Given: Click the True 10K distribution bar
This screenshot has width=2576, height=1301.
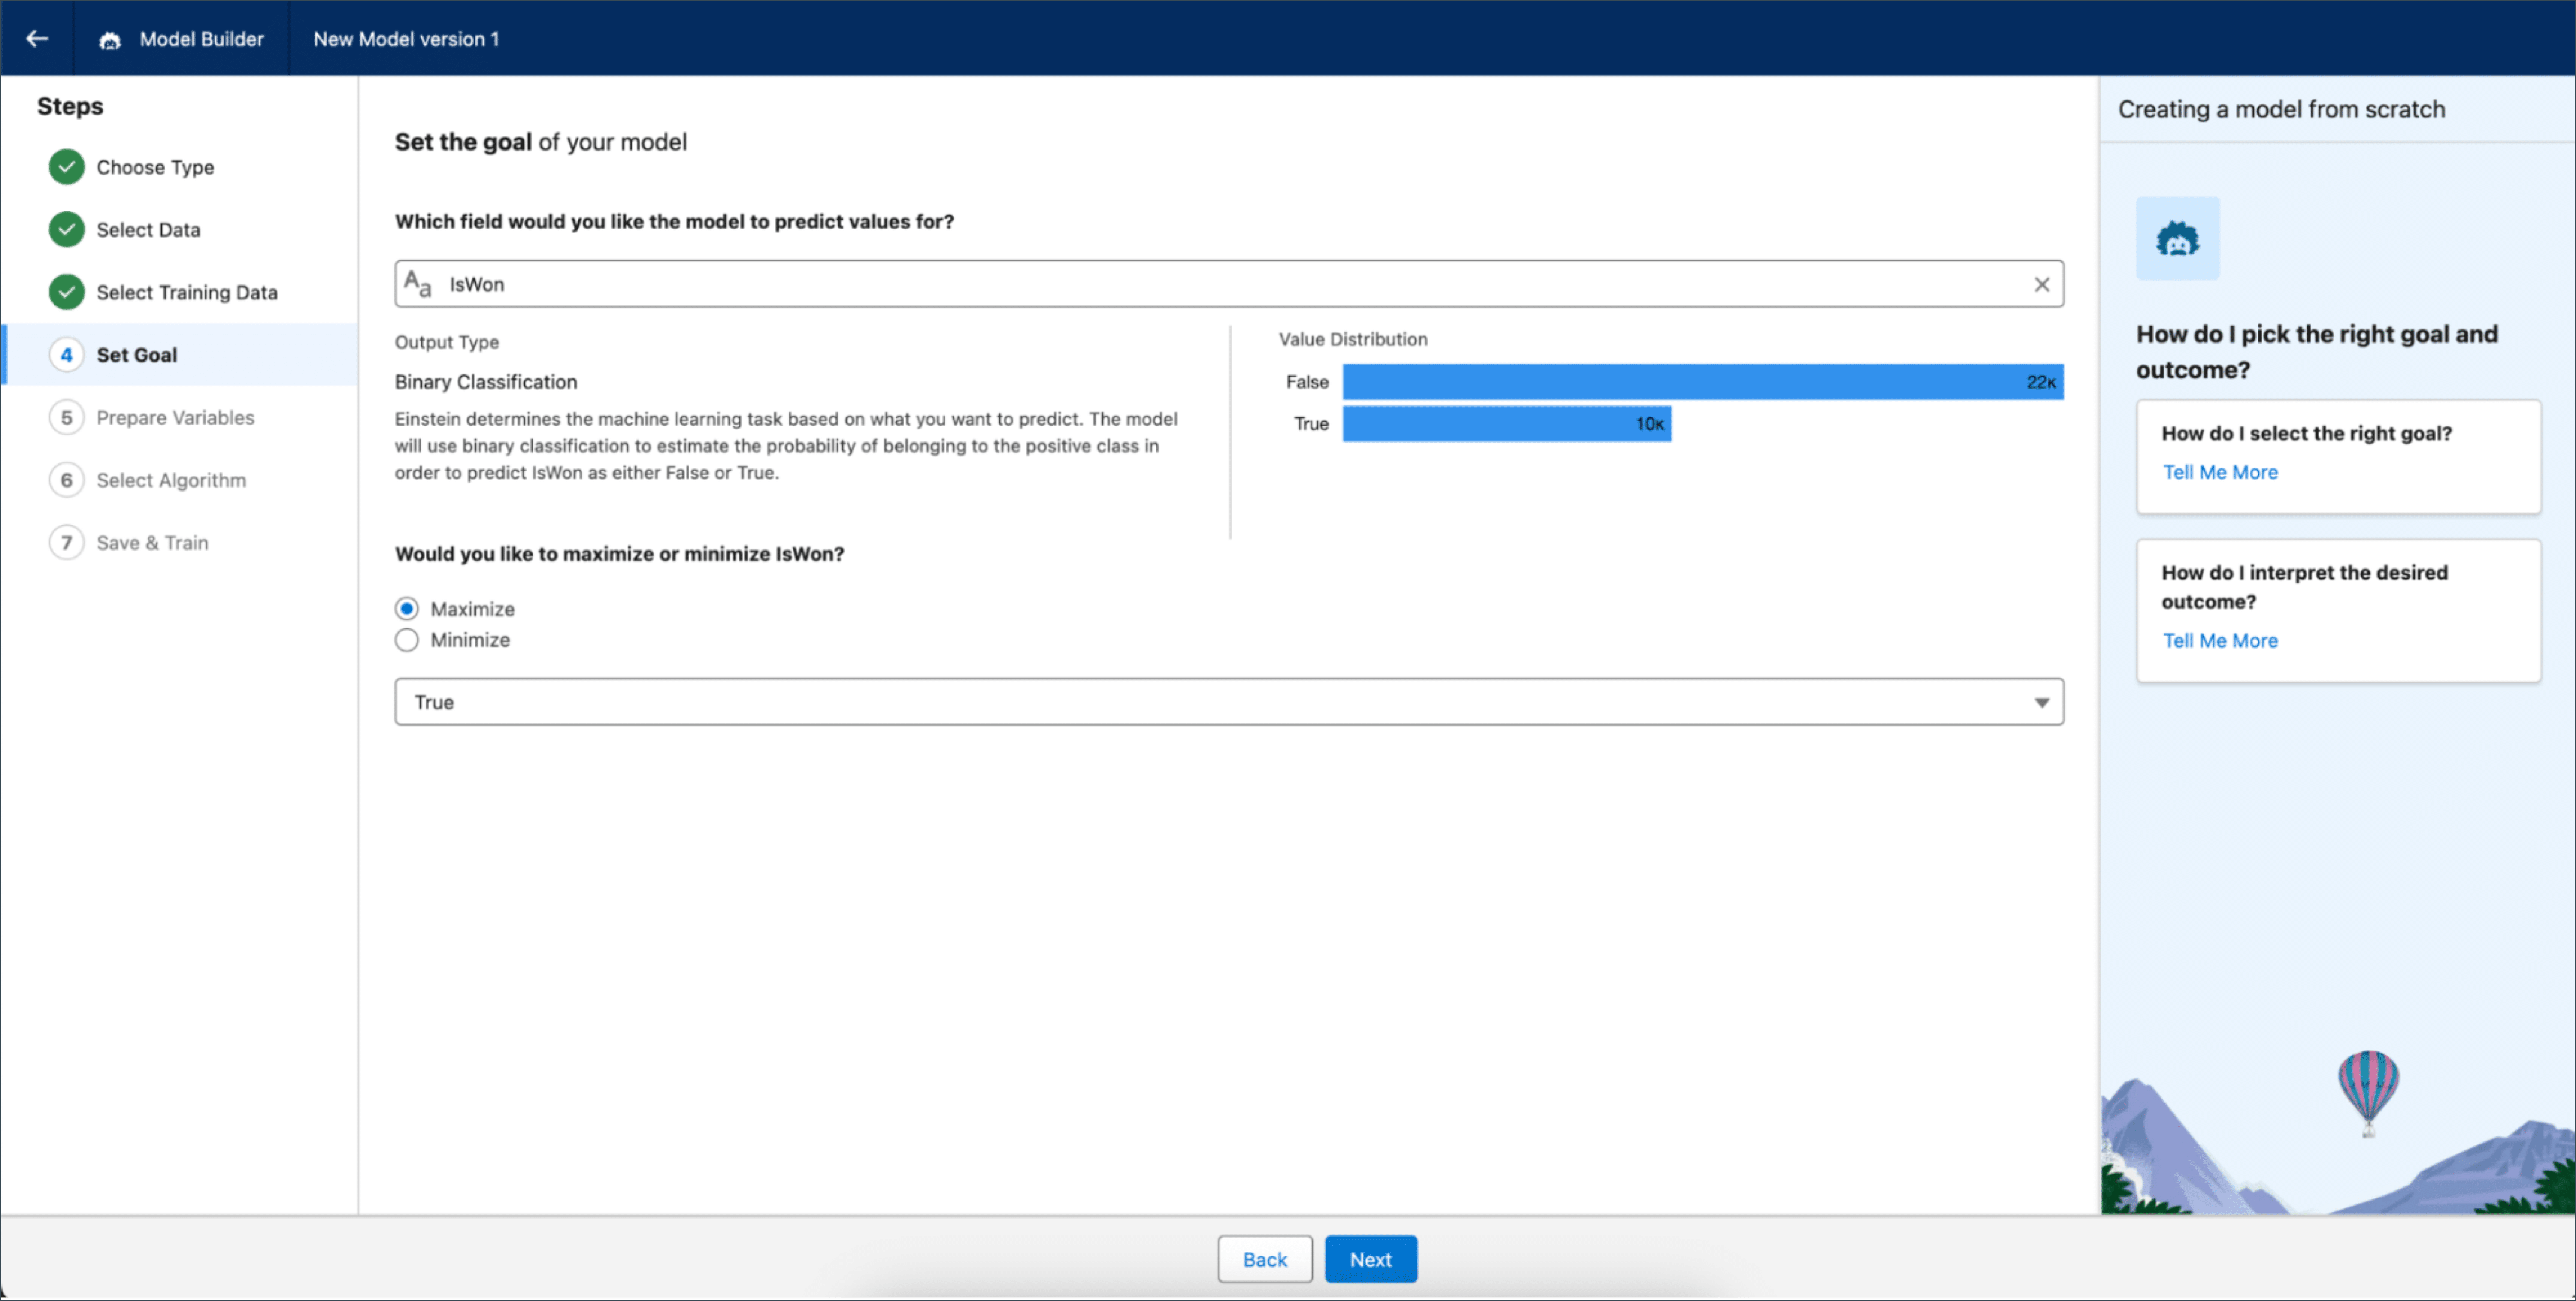Looking at the screenshot, I should (x=1506, y=424).
